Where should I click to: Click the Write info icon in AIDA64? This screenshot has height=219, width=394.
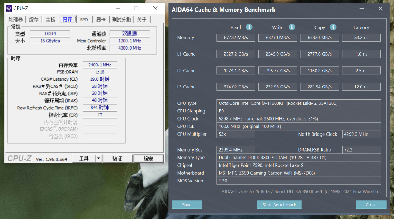292,27
